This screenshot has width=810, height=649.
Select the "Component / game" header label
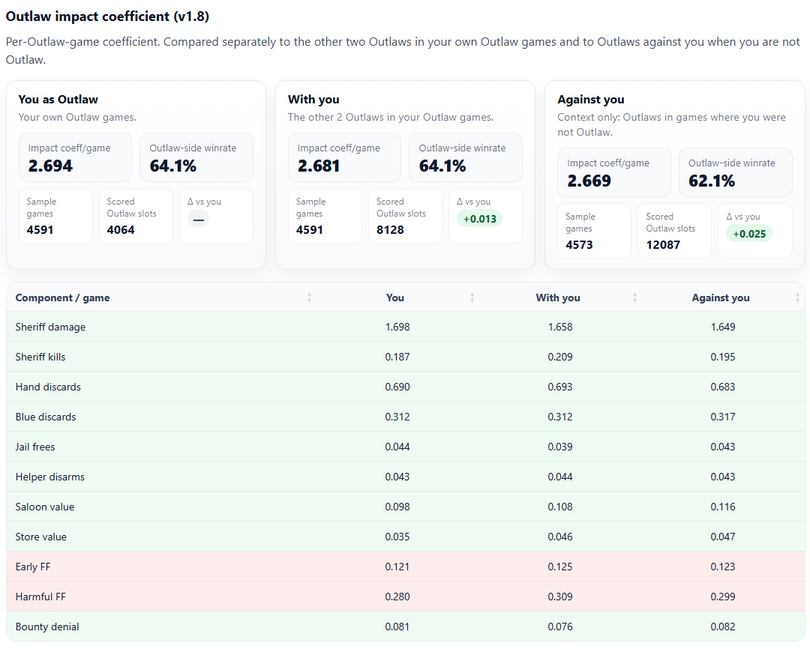[62, 298]
